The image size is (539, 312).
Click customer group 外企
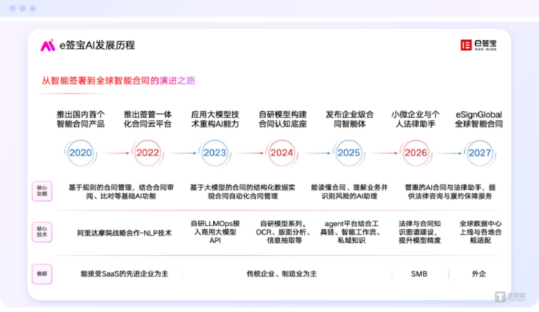[x=479, y=274]
